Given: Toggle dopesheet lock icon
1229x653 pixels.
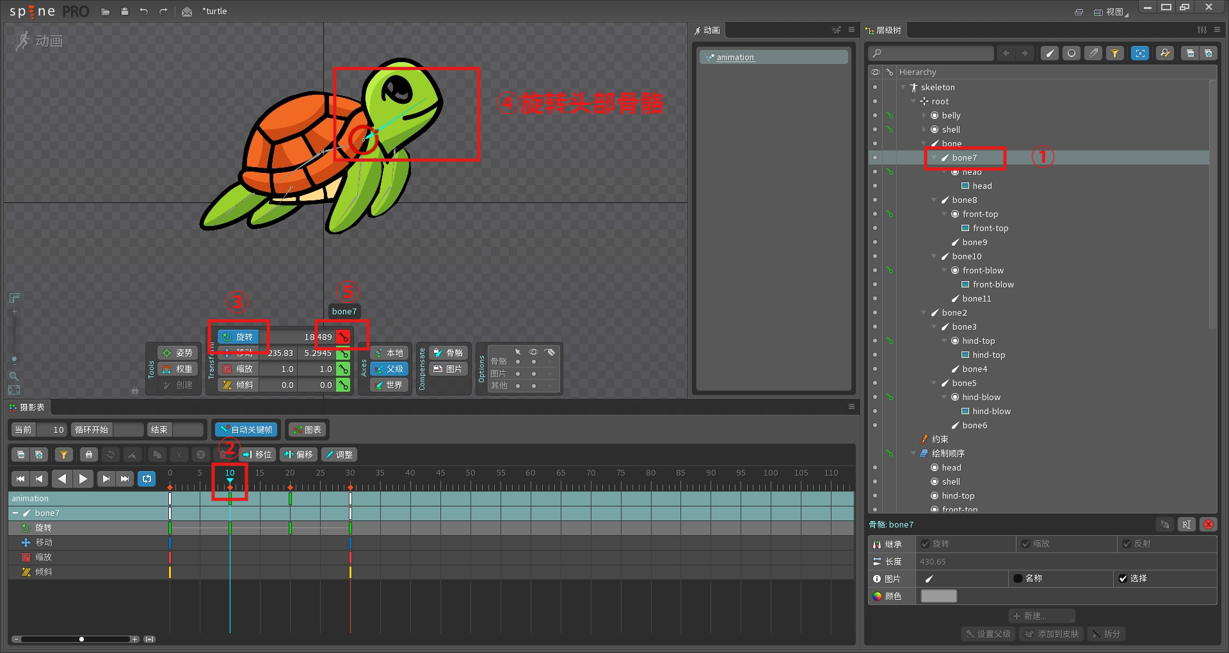Looking at the screenshot, I should click(89, 455).
